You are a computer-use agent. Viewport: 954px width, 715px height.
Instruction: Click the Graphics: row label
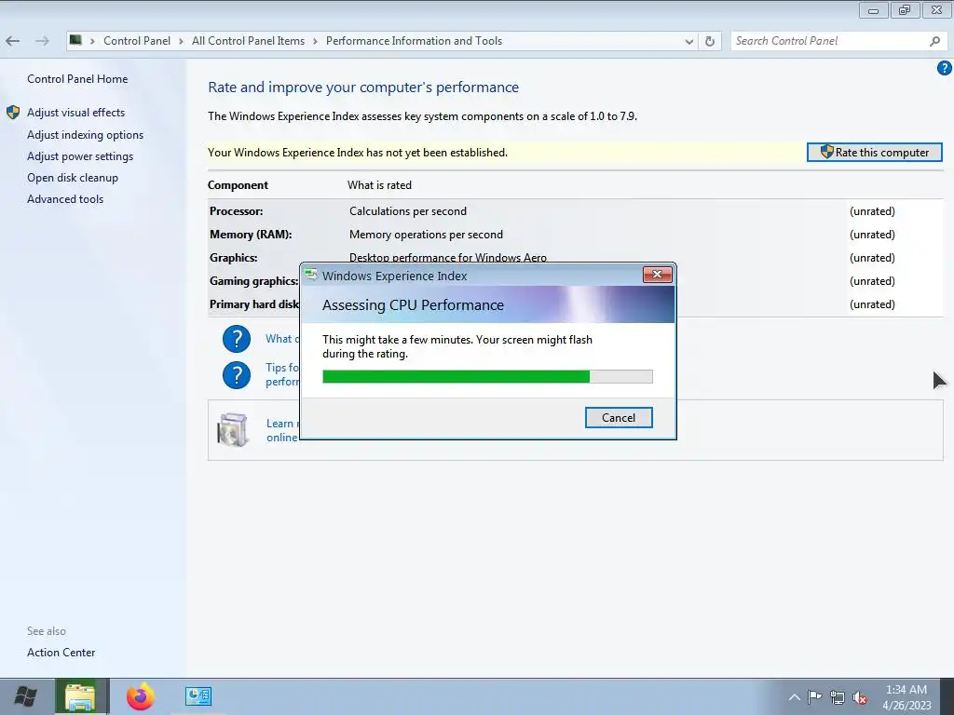[234, 258]
